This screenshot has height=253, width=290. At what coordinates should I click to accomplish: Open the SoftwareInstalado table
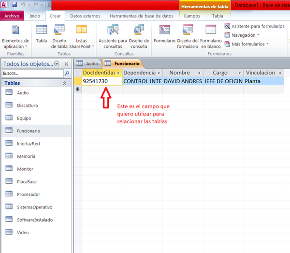(x=34, y=220)
